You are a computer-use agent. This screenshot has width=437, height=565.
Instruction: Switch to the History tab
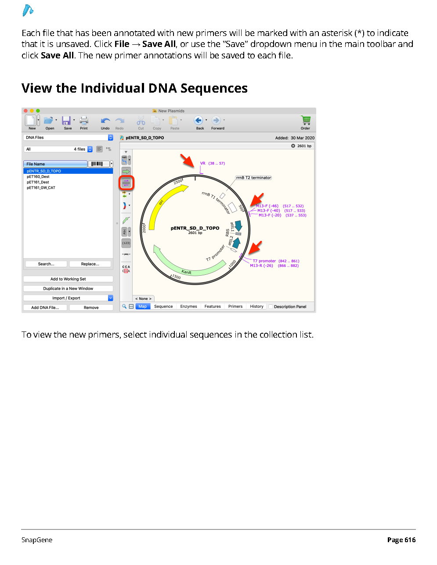[x=256, y=306]
